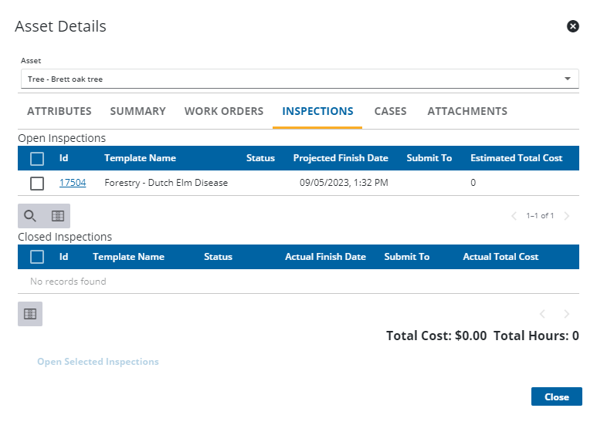The image size is (597, 425).
Task: Tick the checkbox for inspection 17504
Action: pyautogui.click(x=37, y=183)
